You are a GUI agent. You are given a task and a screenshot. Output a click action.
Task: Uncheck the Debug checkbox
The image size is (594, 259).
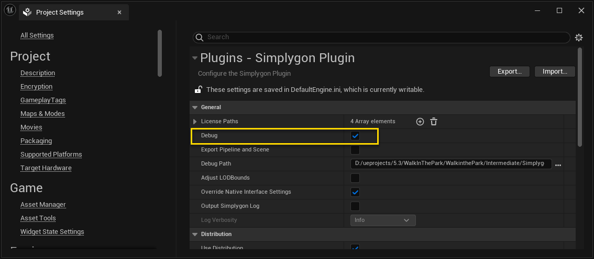click(355, 136)
